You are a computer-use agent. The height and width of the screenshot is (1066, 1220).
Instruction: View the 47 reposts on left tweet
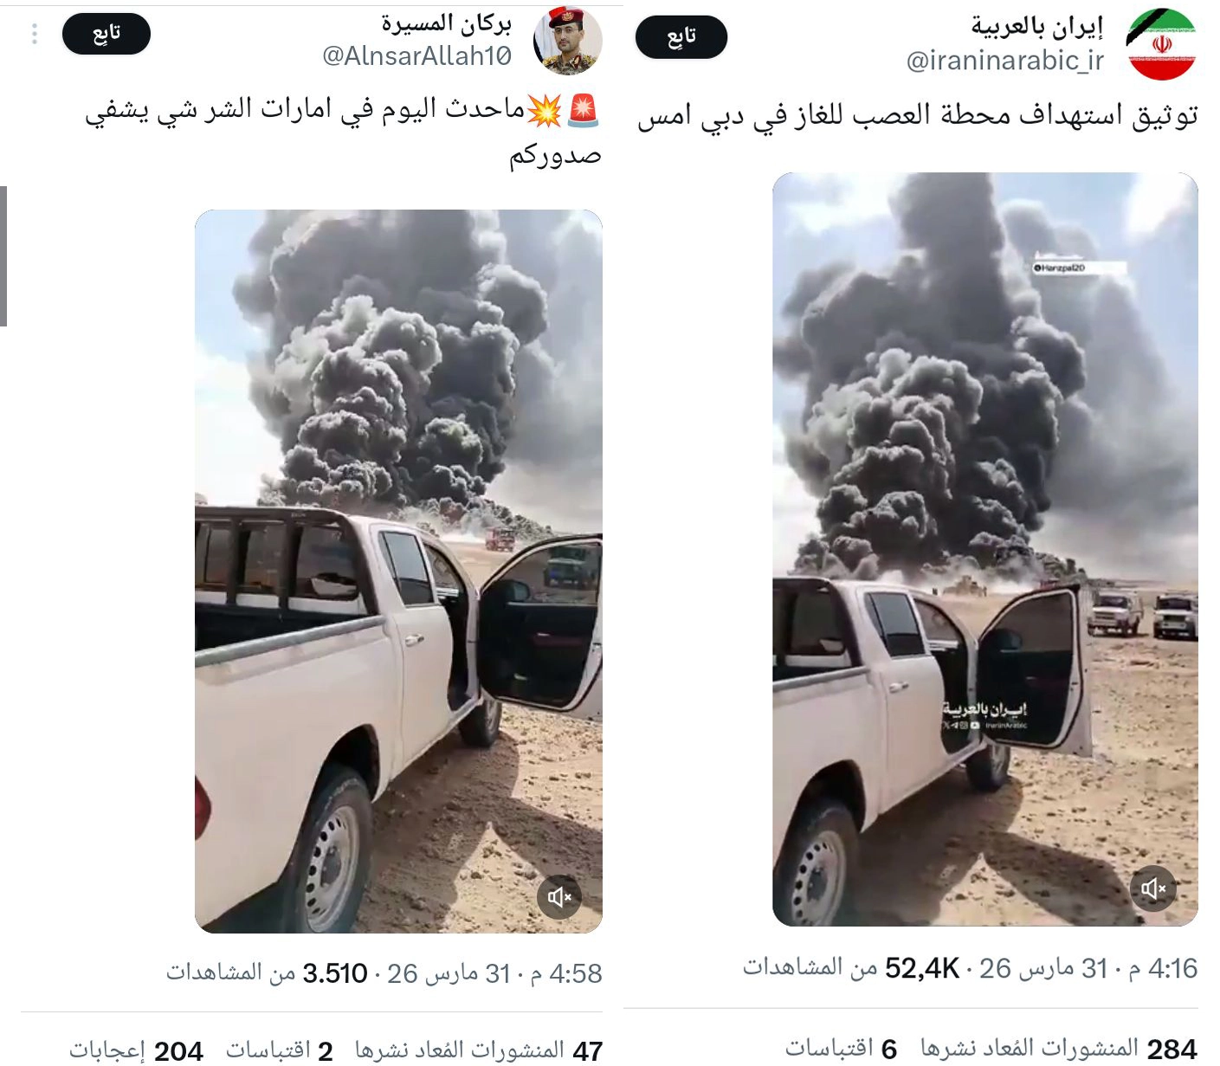(479, 1050)
